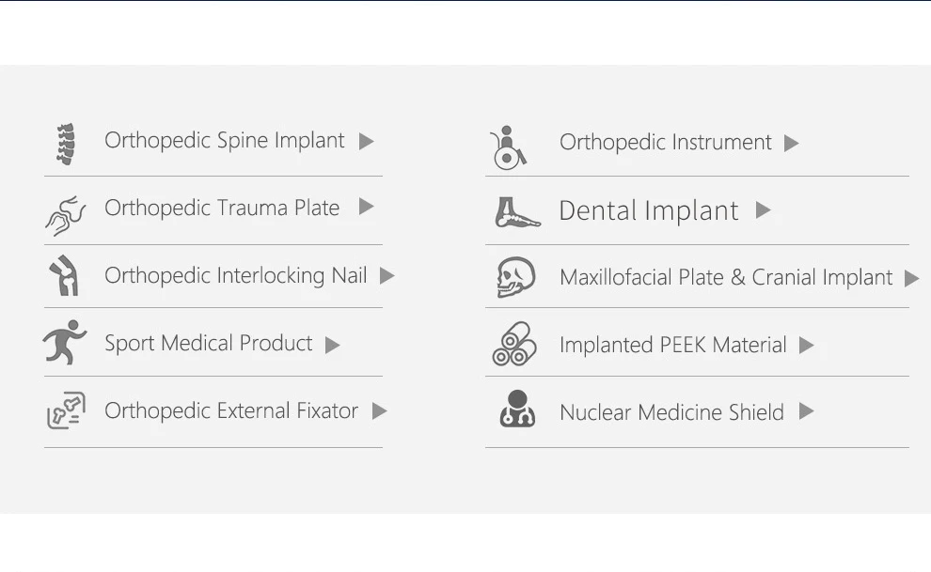Viewport: 931px width, 572px height.
Task: Expand arrow next to Nuclear Medicine Shield
Action: (x=806, y=410)
